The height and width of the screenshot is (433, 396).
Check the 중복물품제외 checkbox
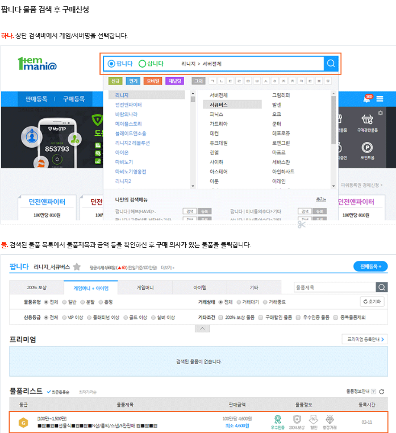336,318
